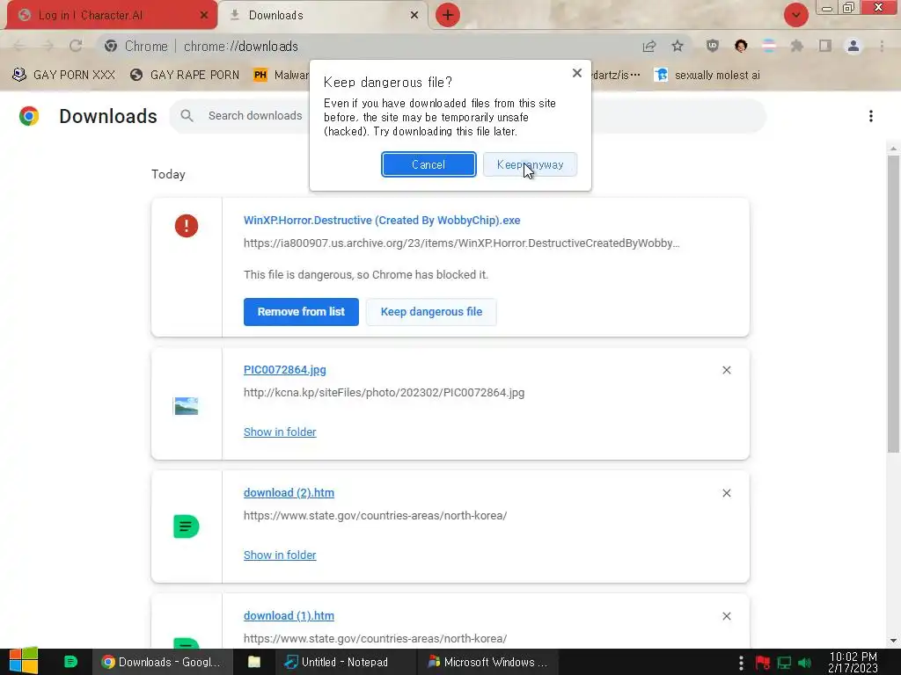
Task: Remove download (1).htm entry with X
Action: [726, 616]
